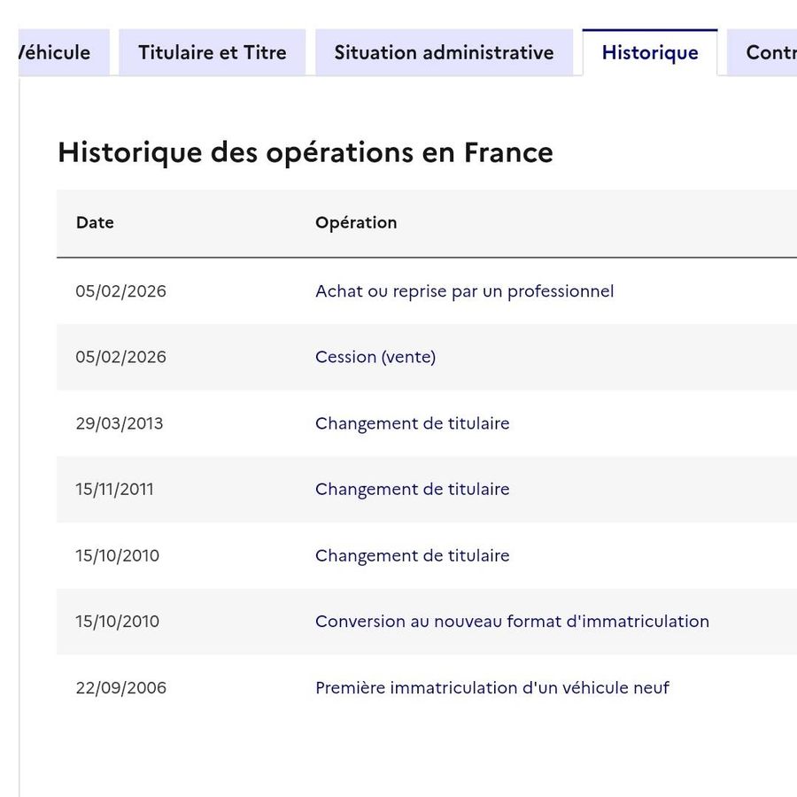The width and height of the screenshot is (797, 797).
Task: Select the 15/11/2011 date cell
Action: coord(114,489)
